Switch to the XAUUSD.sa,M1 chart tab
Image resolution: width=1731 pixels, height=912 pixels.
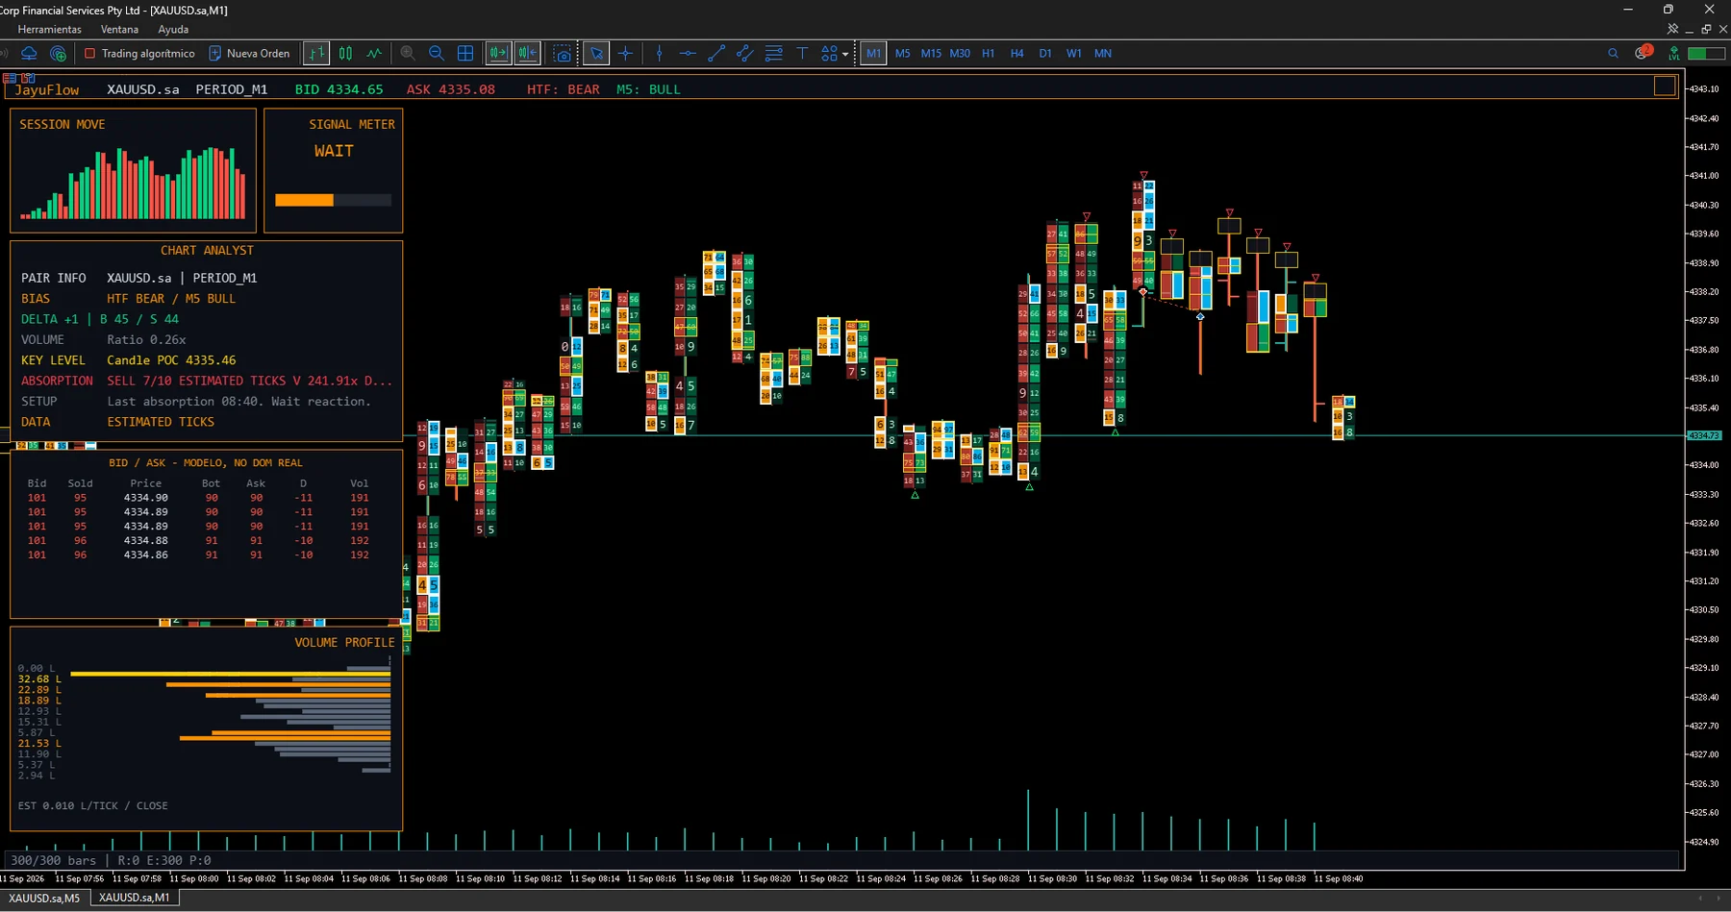tap(135, 898)
